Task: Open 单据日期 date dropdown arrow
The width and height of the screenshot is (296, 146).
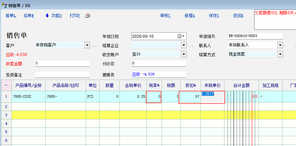Action: (x=183, y=36)
